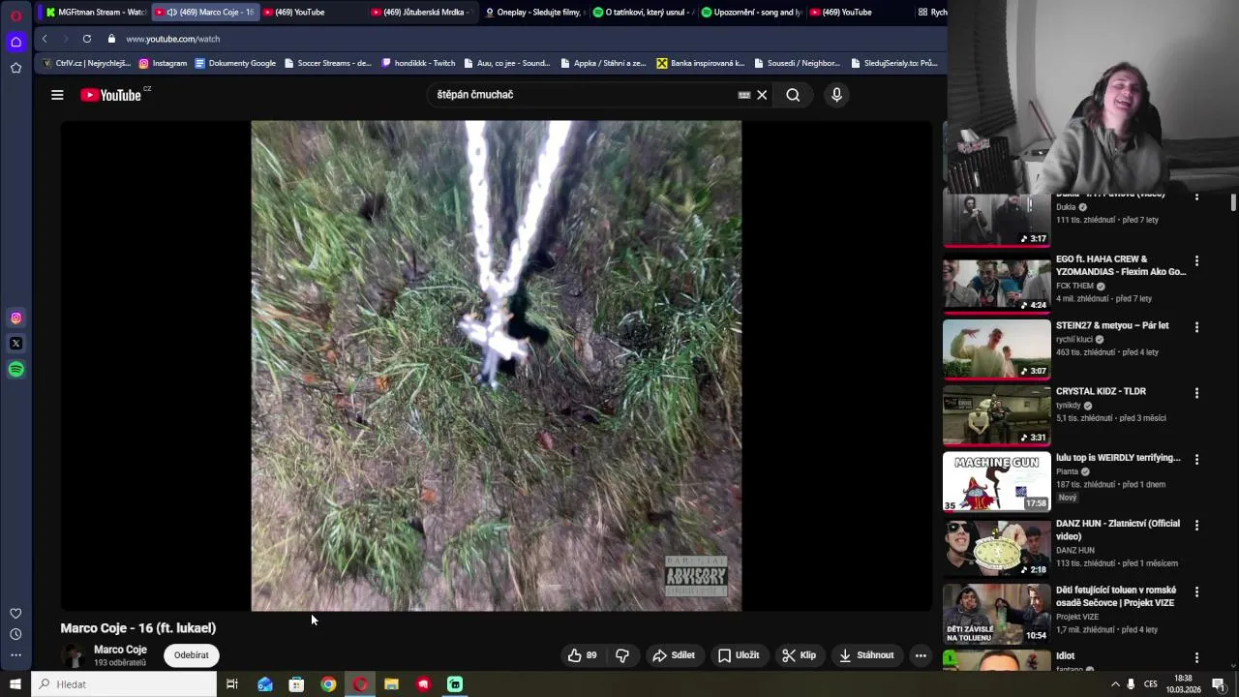This screenshot has height=697, width=1239.
Task: Dislike the video
Action: click(x=622, y=655)
